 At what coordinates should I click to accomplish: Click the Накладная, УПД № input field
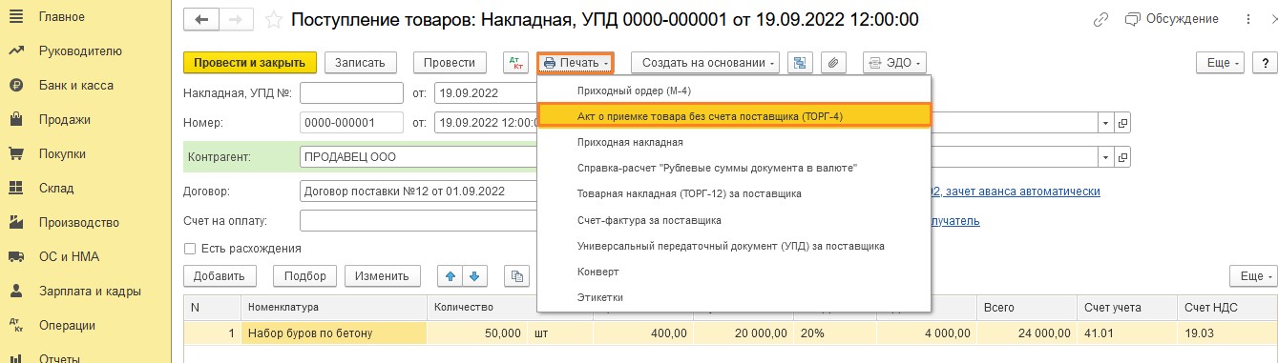point(351,93)
